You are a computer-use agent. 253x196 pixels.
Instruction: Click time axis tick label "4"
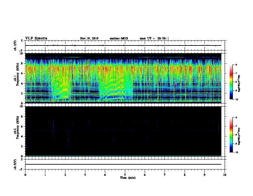click(105, 175)
